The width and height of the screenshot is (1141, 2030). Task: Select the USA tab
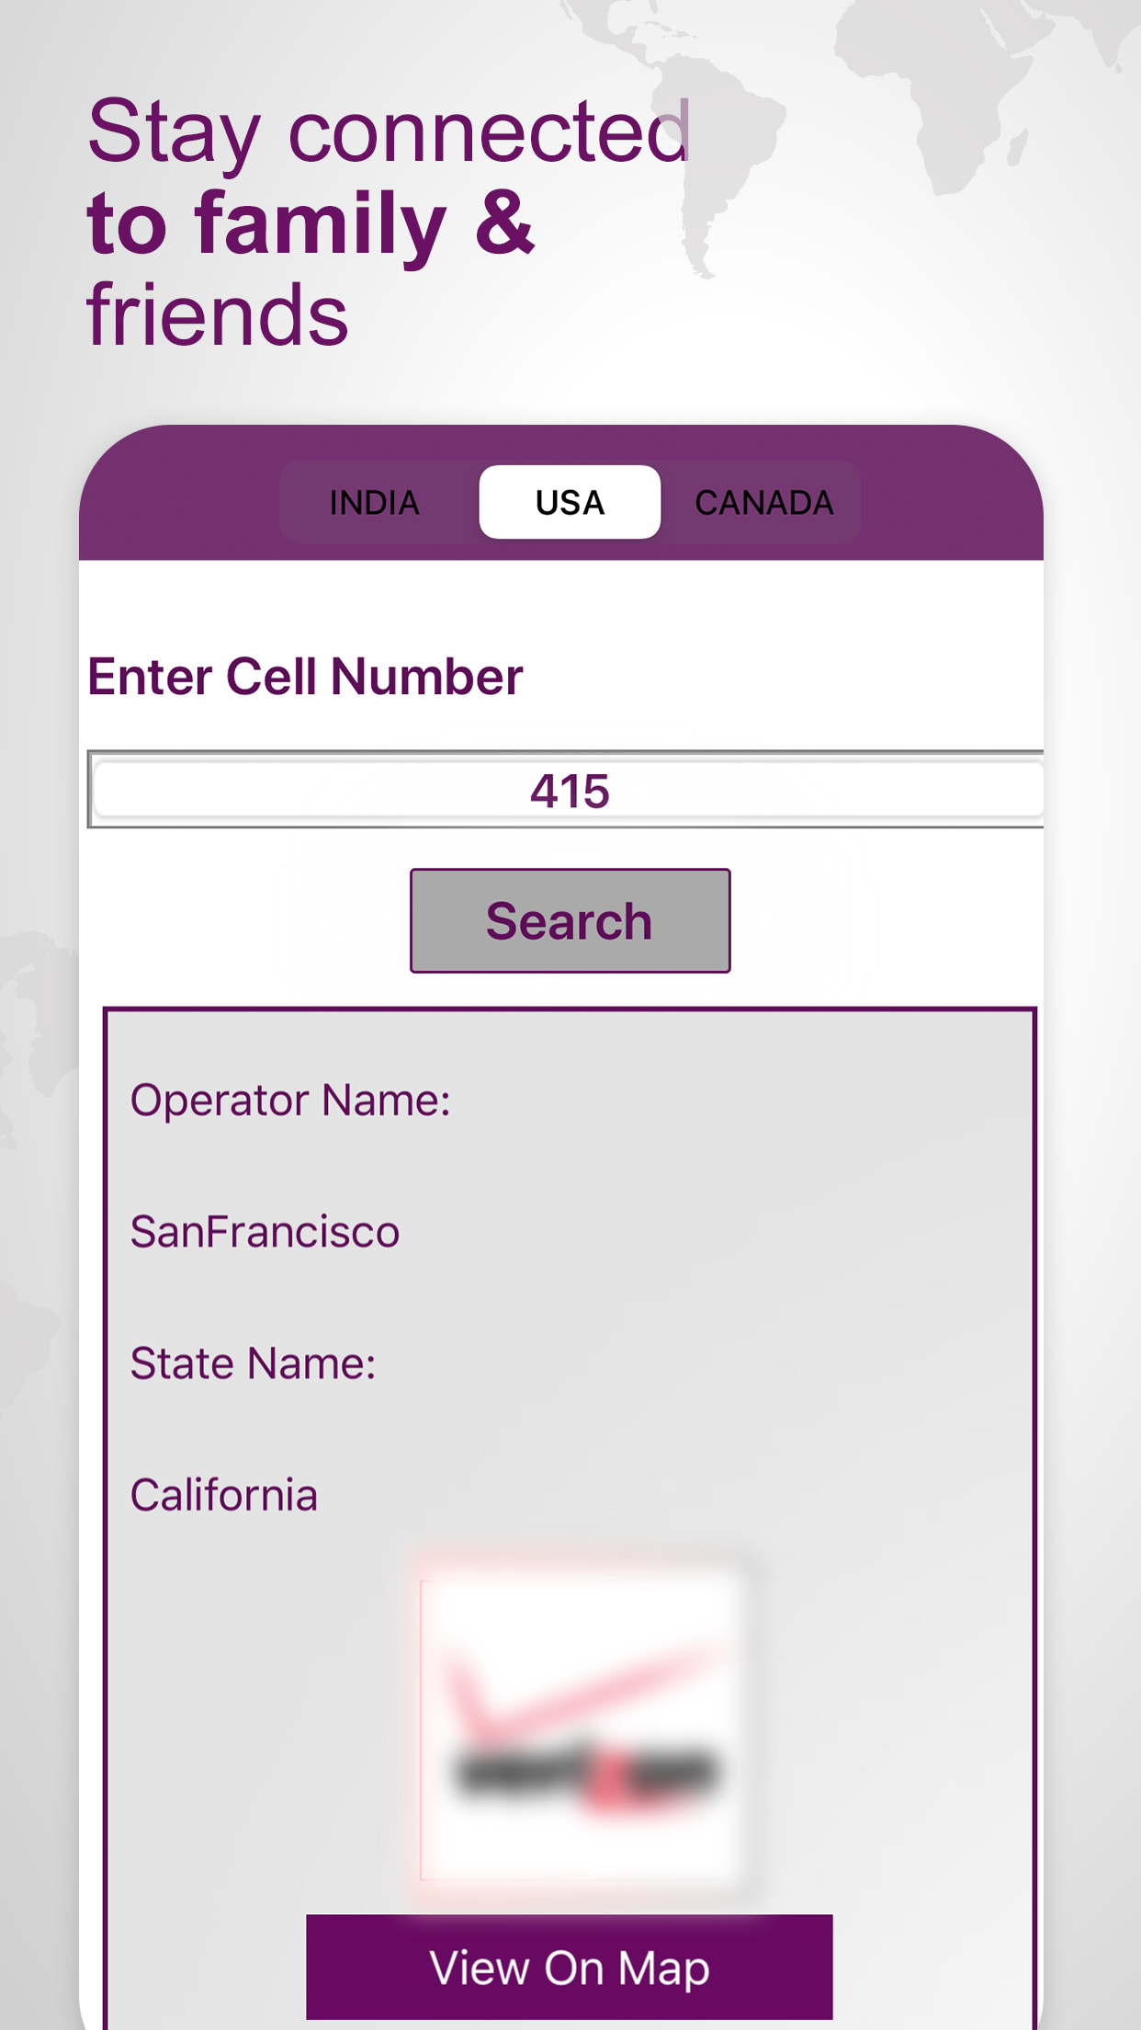pos(570,503)
